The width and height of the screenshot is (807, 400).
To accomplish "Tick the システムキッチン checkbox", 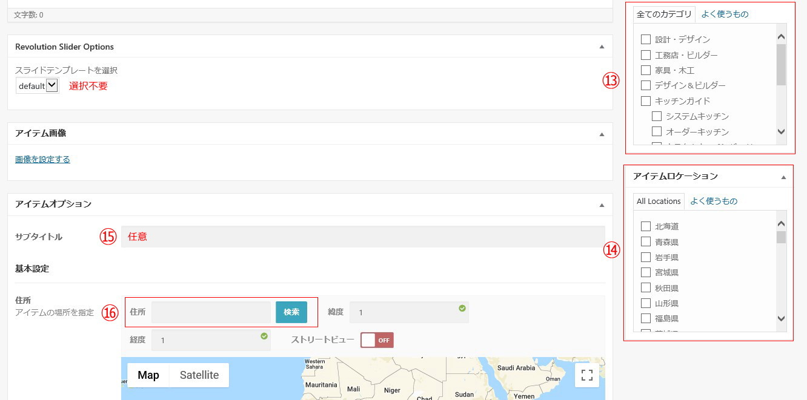I will point(657,116).
